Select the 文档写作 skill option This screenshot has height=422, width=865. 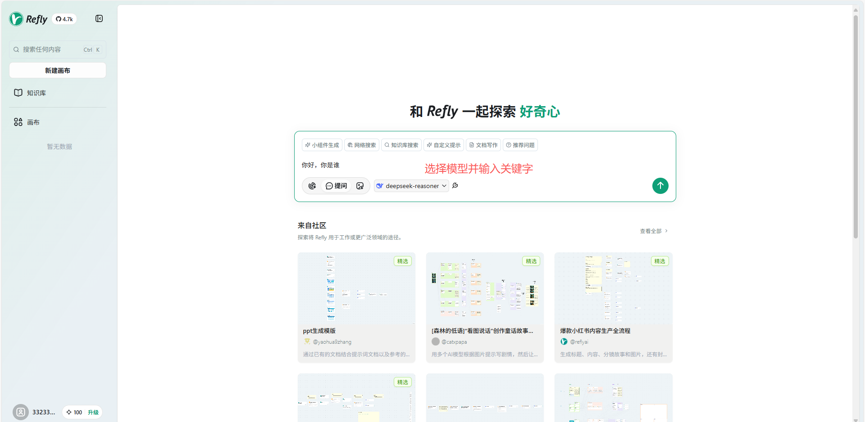(x=483, y=145)
